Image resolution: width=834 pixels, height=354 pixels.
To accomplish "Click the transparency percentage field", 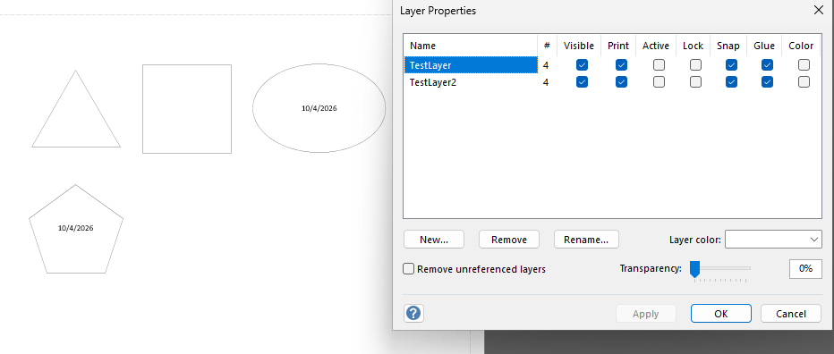I will (x=805, y=269).
